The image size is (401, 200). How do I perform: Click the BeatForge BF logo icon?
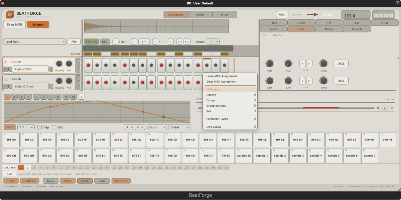click(x=10, y=14)
